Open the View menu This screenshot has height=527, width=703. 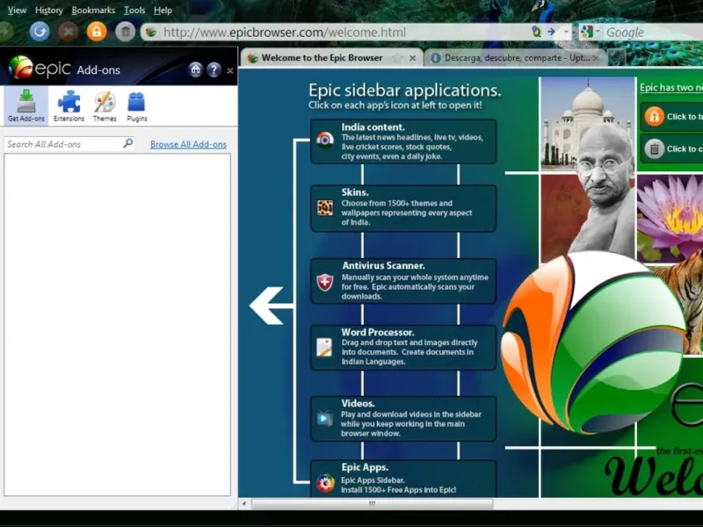(x=17, y=10)
